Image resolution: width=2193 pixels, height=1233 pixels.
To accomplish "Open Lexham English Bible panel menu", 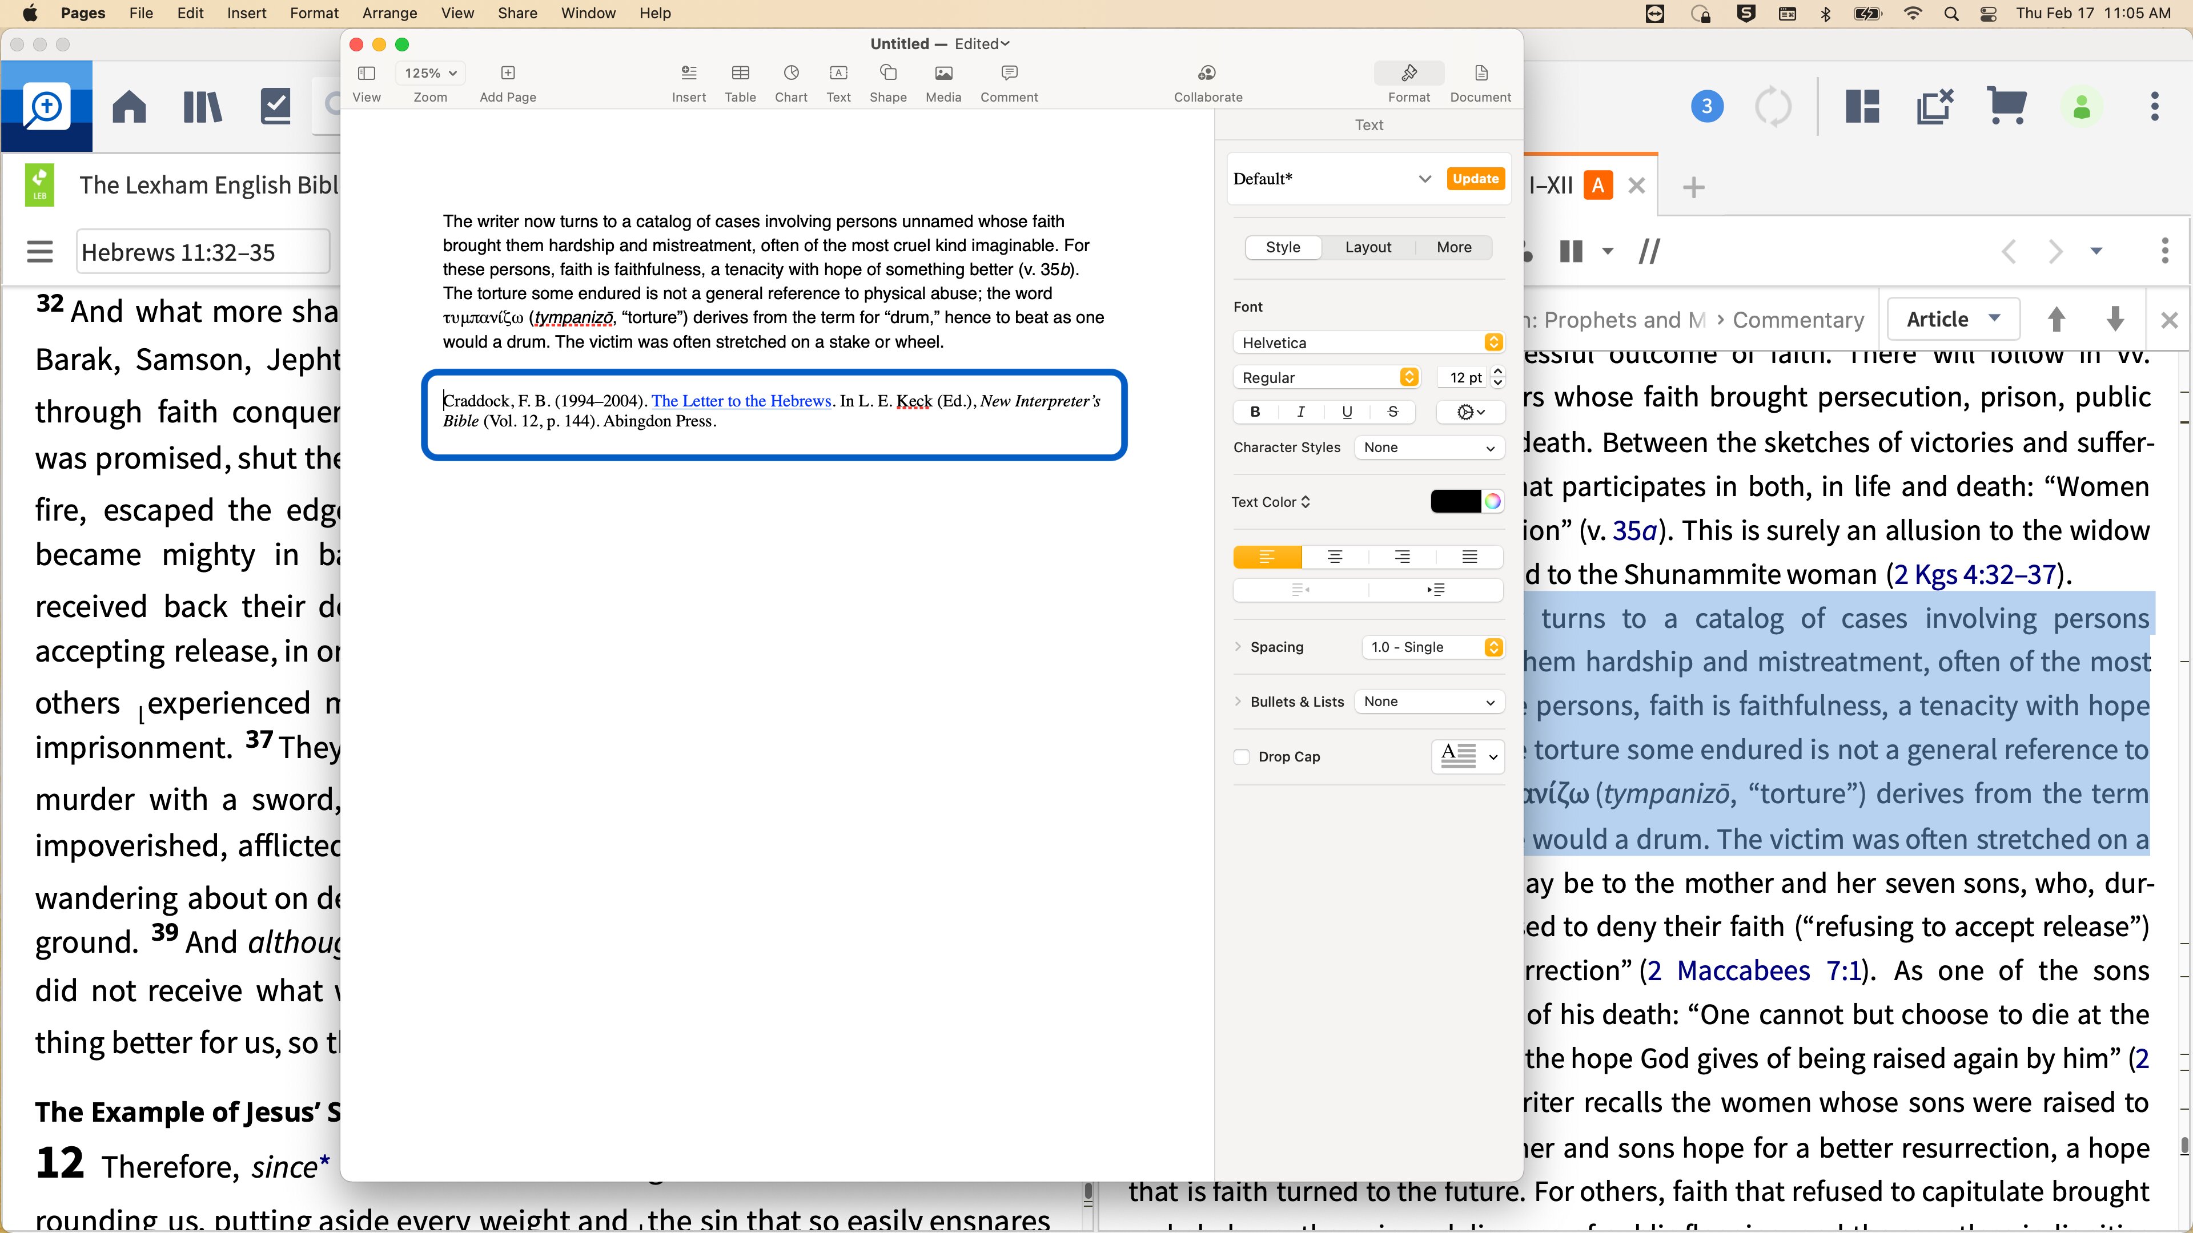I will coord(40,252).
